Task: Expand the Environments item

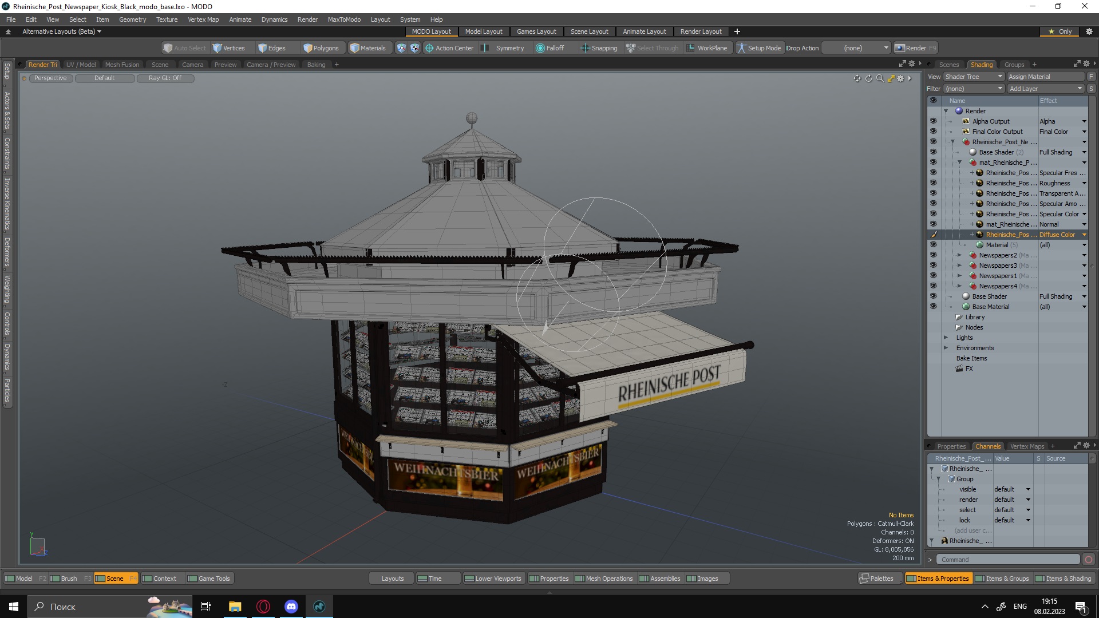Action: point(946,348)
